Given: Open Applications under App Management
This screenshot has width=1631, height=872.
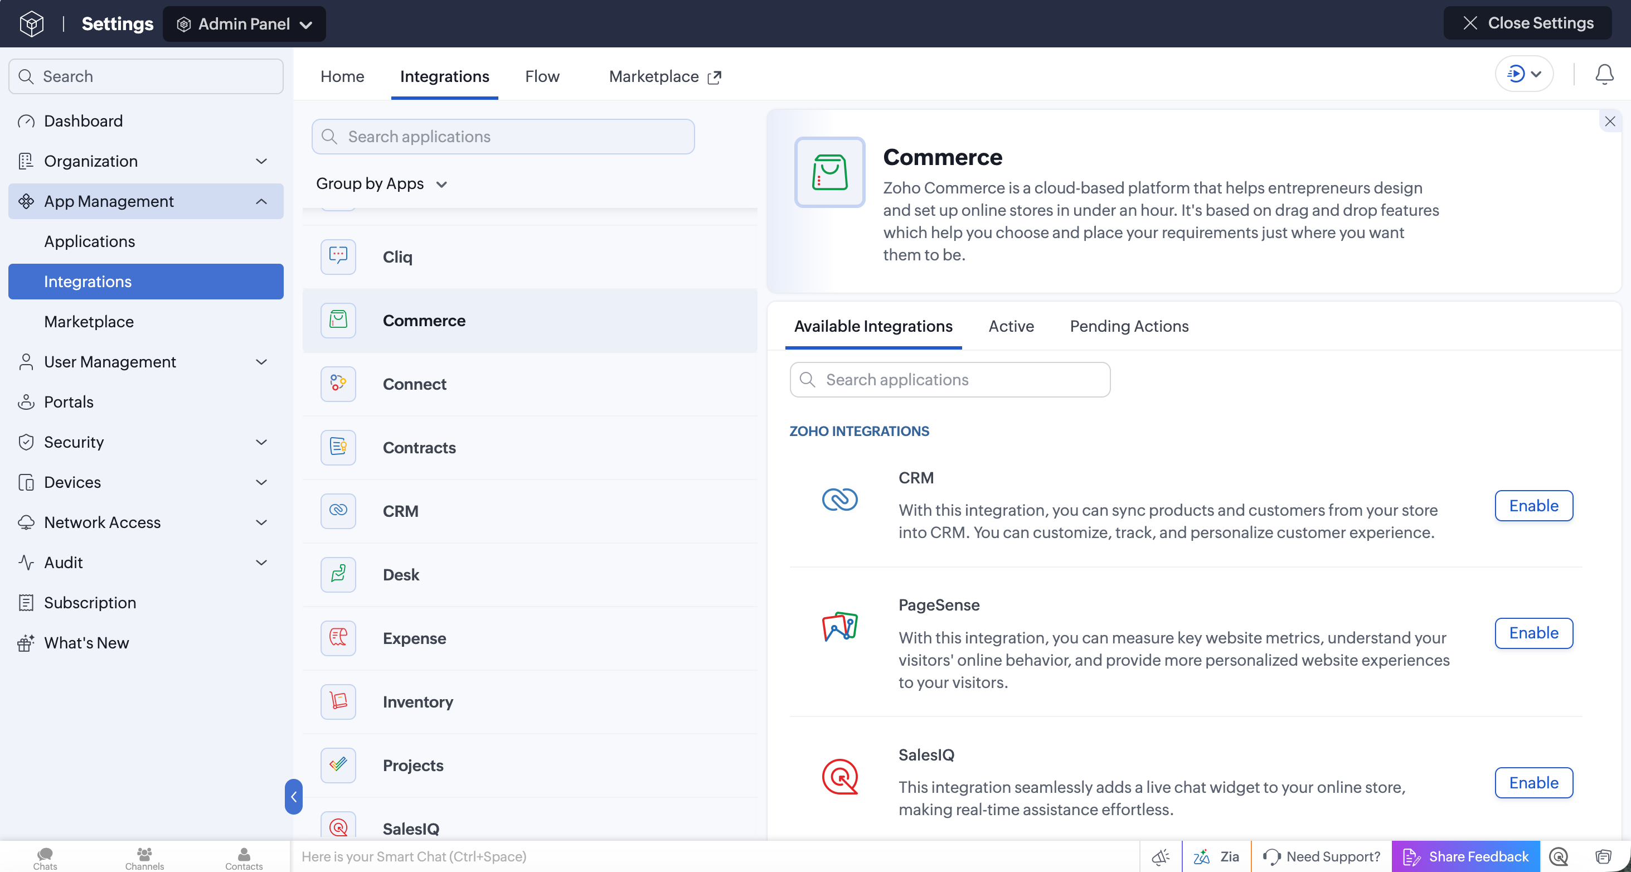Looking at the screenshot, I should click(x=145, y=241).
